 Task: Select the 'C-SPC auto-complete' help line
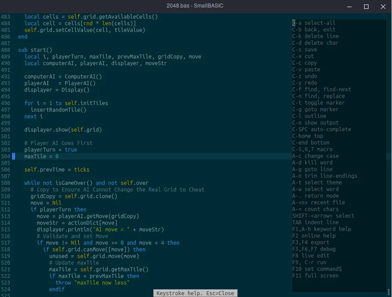321,129
